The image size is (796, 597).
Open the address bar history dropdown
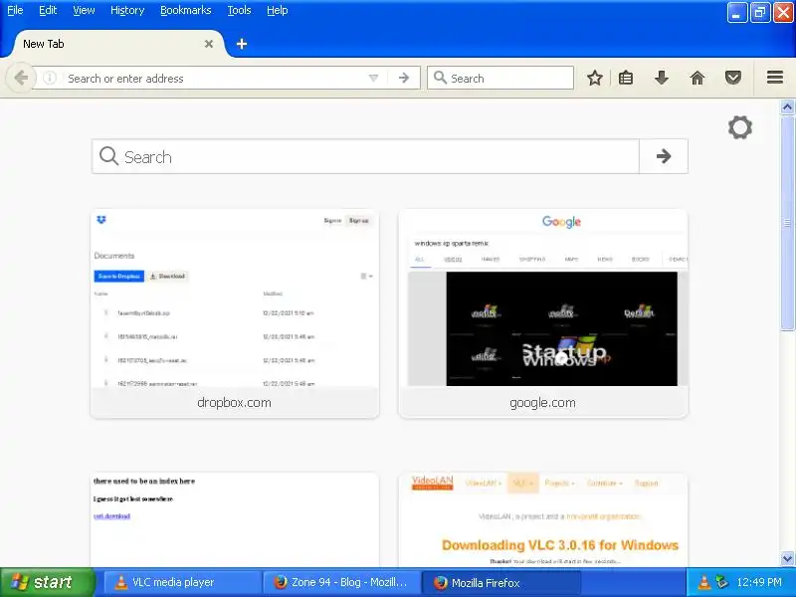373,78
